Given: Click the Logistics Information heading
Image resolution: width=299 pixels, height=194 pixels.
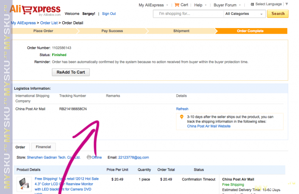Looking at the screenshot, I should click(x=33, y=89).
